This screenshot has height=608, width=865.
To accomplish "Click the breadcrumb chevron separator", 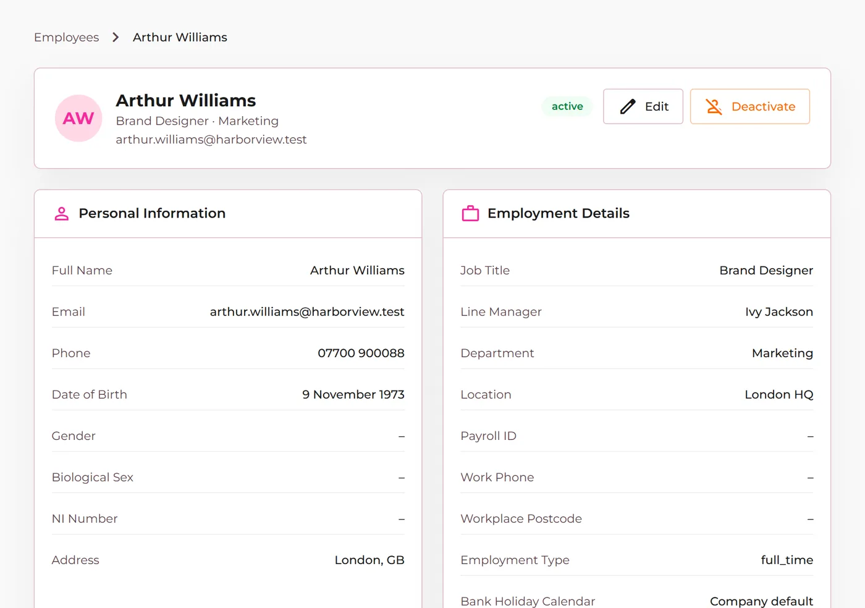I will point(116,38).
